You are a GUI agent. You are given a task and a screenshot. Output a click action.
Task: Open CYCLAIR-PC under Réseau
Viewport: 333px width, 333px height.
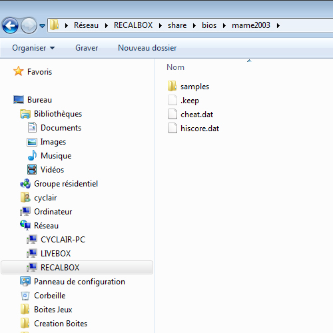[63, 240]
